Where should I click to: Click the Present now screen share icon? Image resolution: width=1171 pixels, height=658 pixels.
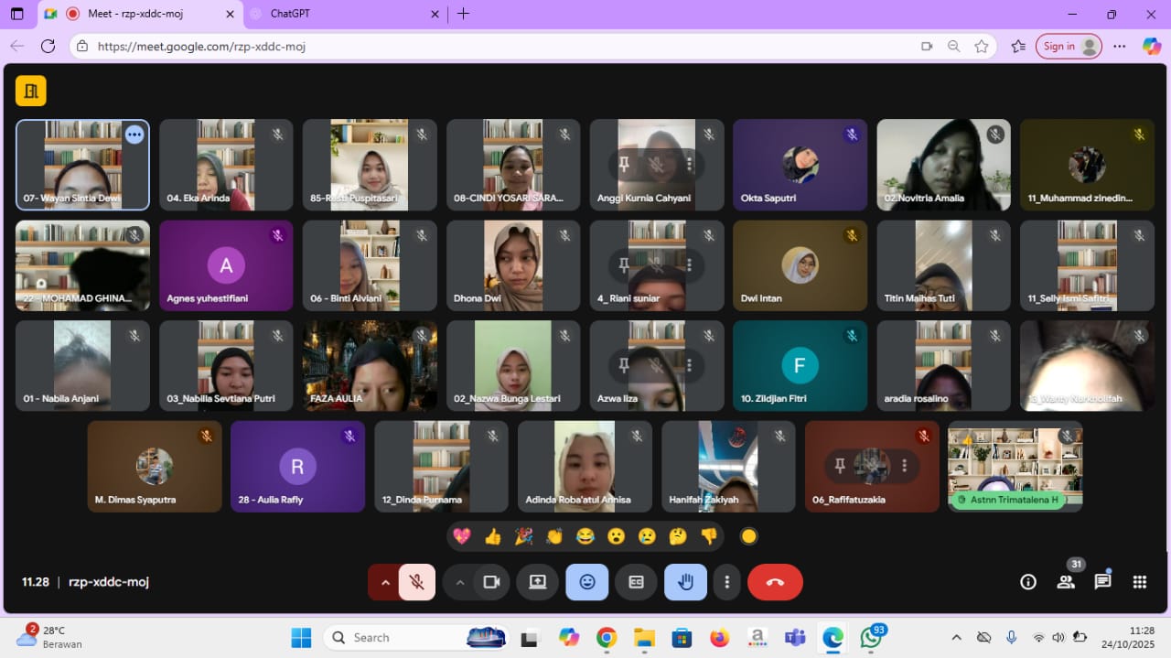tap(538, 582)
